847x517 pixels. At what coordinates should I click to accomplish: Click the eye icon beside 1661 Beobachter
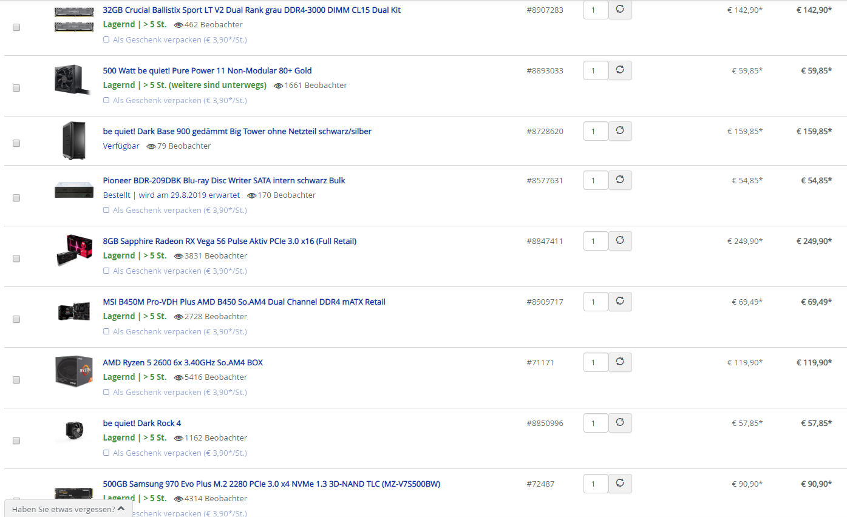tap(279, 86)
